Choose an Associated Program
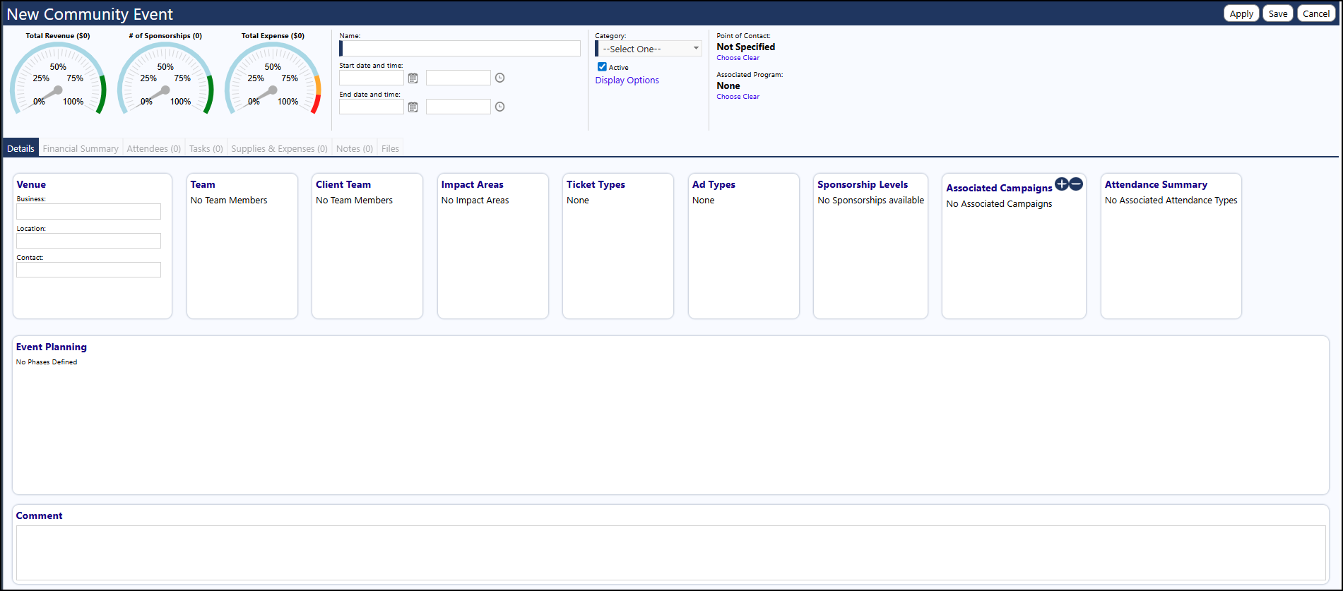The image size is (1343, 591). pyautogui.click(x=728, y=97)
